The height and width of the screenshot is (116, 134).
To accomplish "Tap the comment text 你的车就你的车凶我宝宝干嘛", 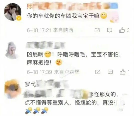I will point(63,16).
